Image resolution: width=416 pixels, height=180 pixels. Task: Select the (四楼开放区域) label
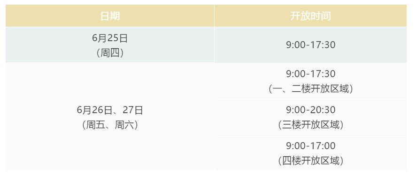[x=311, y=161]
